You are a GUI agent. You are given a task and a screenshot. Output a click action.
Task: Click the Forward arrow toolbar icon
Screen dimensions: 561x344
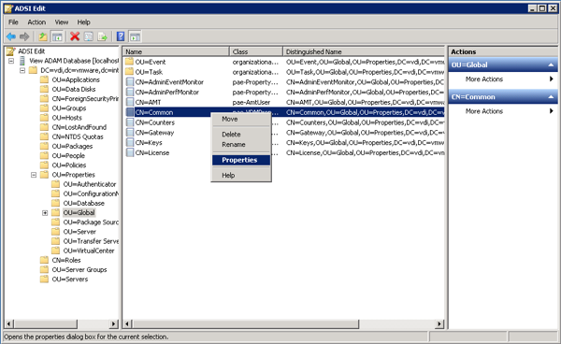[24, 36]
